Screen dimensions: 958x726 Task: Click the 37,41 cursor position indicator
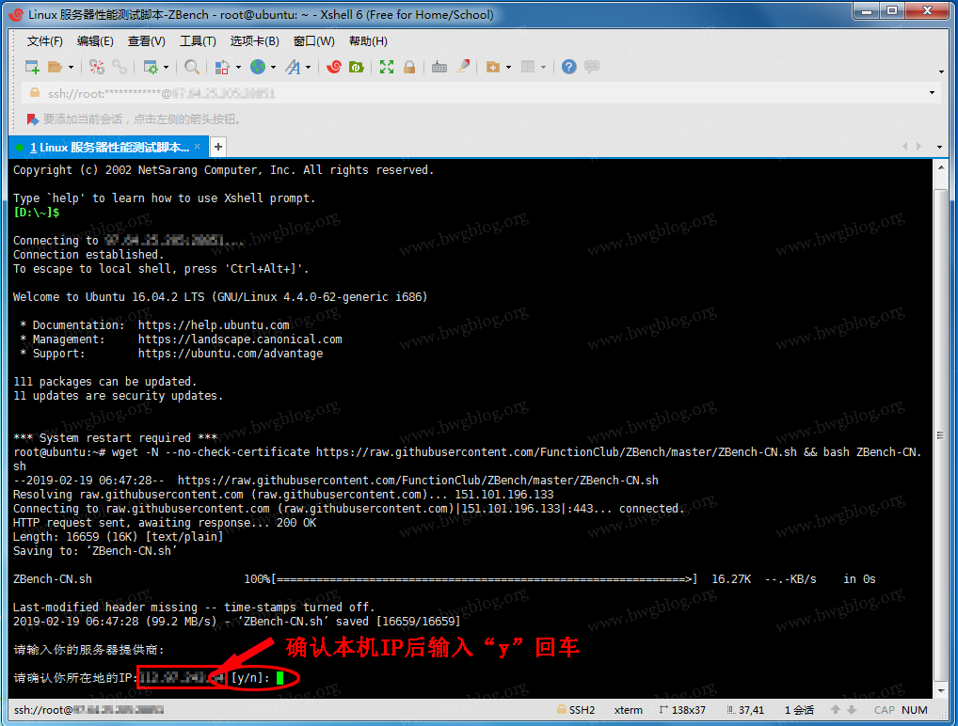745,710
